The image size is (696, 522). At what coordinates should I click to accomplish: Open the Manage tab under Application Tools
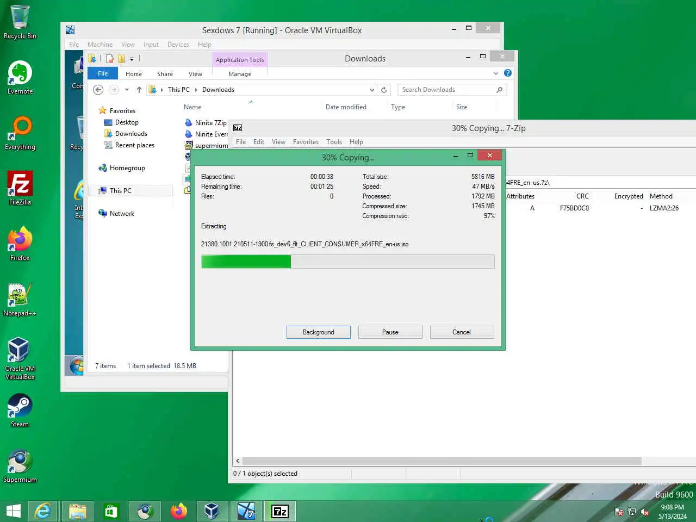click(x=240, y=74)
